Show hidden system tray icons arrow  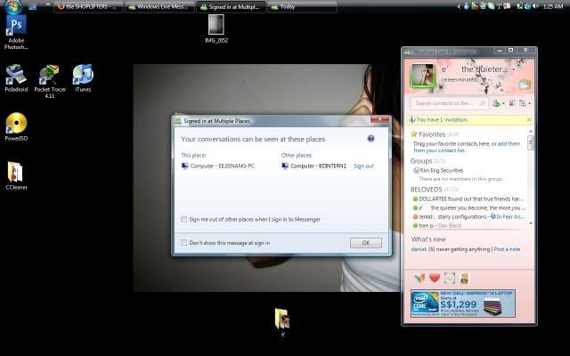[x=459, y=6]
